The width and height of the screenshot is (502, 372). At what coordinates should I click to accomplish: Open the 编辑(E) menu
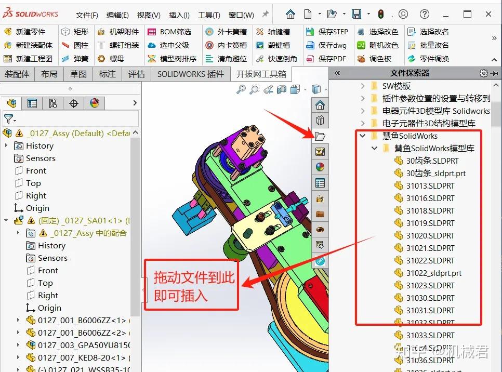click(117, 15)
